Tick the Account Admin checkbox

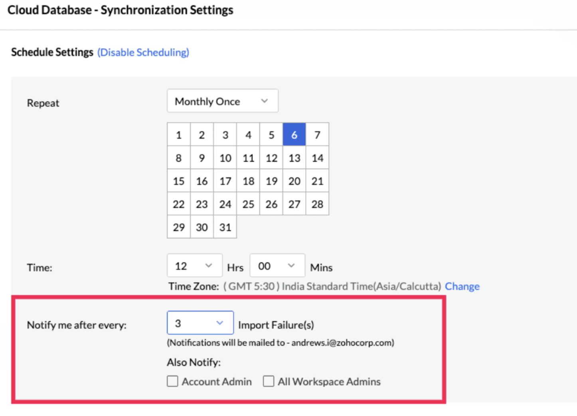coord(172,382)
